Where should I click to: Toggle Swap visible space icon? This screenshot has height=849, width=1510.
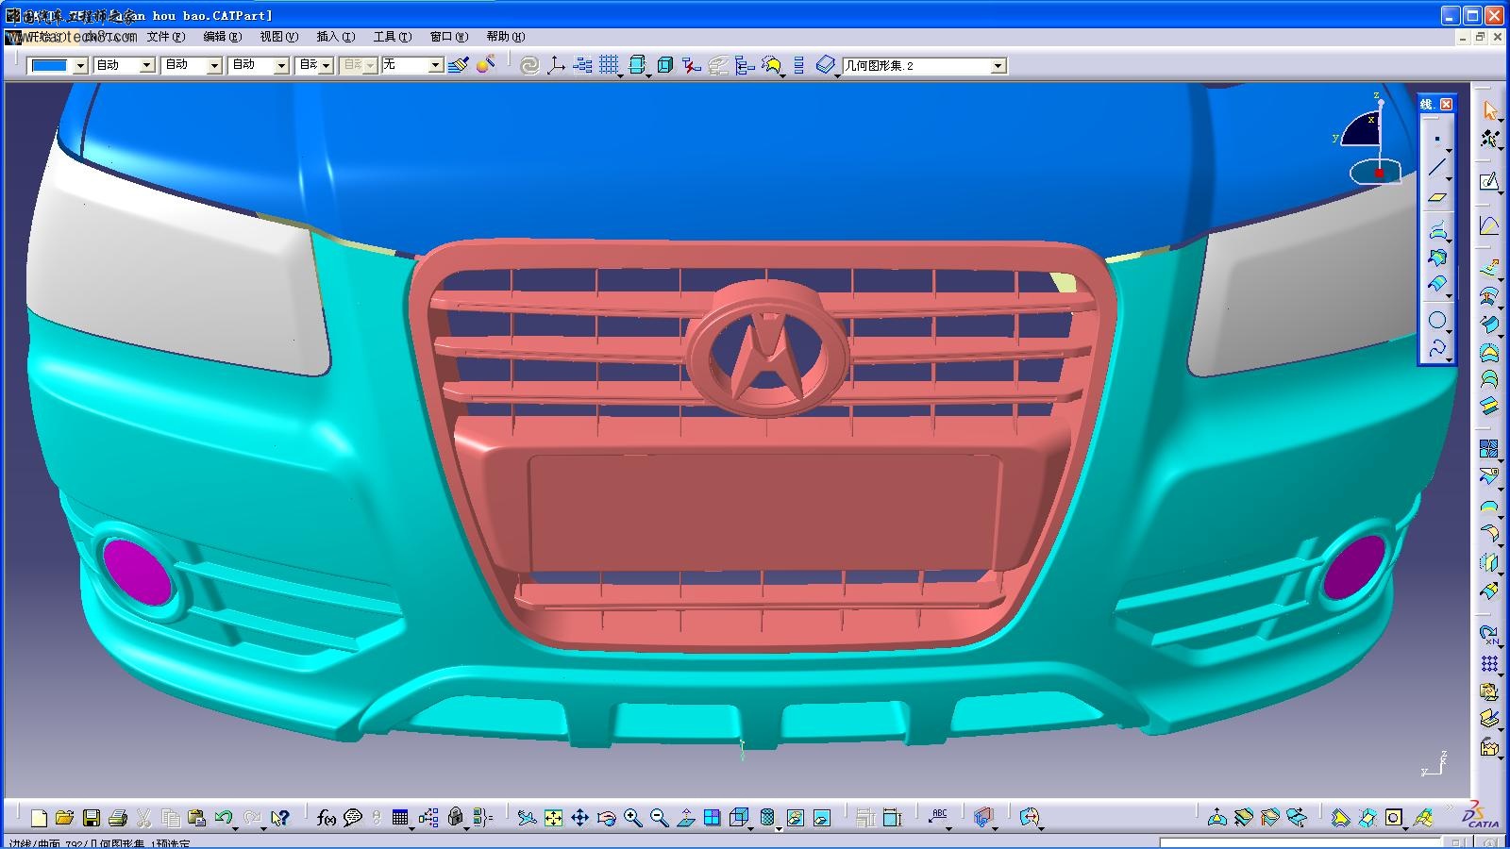822,818
